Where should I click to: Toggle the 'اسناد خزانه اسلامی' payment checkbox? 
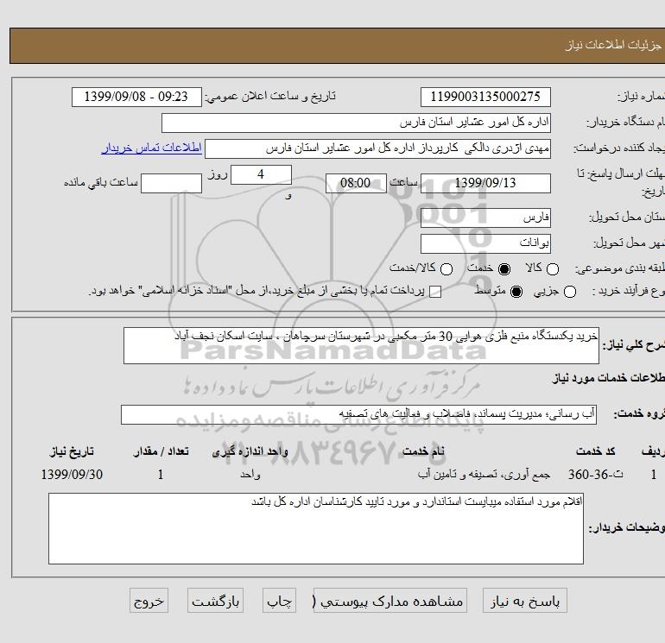pos(435,292)
